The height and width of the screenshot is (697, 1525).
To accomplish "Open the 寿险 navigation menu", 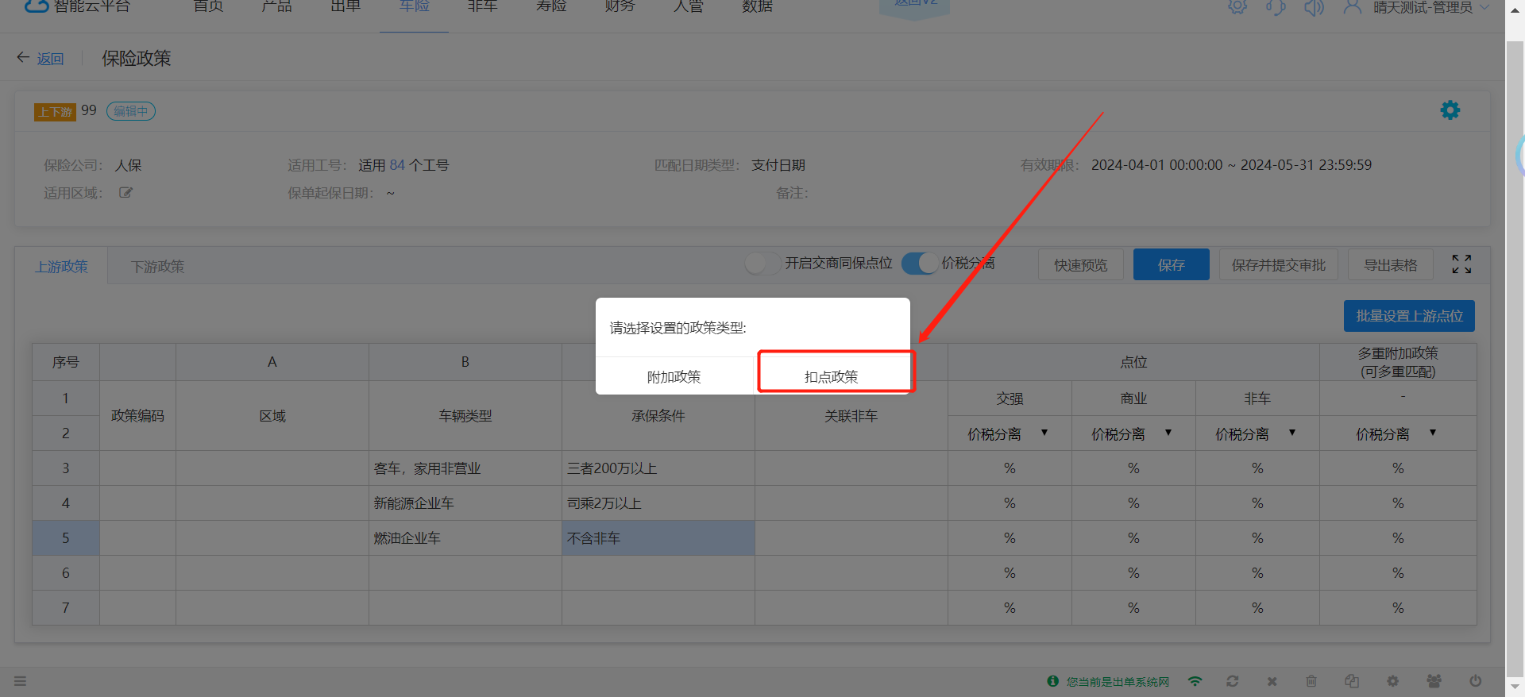I will [x=551, y=6].
